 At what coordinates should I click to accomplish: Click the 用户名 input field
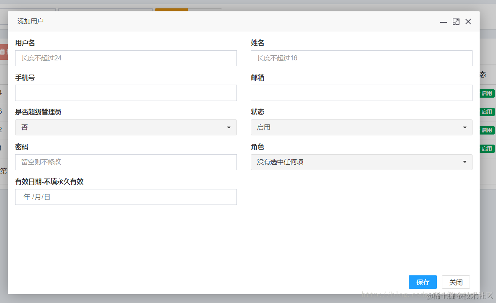pyautogui.click(x=126, y=58)
